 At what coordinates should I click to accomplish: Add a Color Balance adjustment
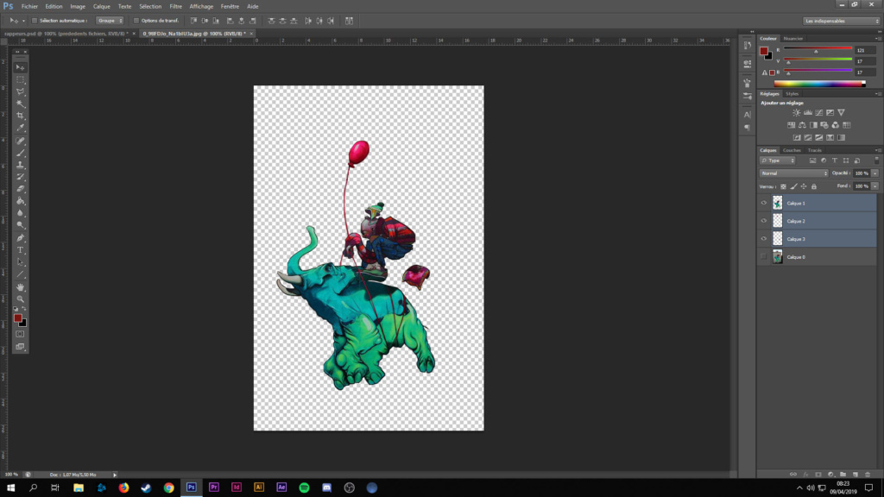tap(802, 125)
